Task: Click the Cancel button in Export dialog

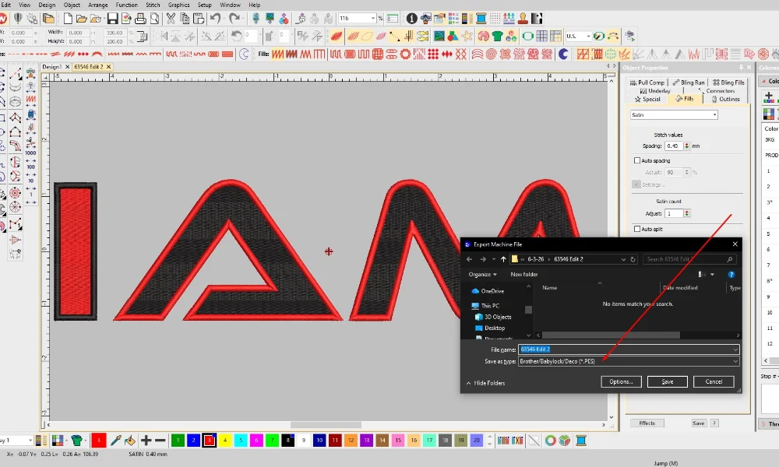Action: click(714, 381)
